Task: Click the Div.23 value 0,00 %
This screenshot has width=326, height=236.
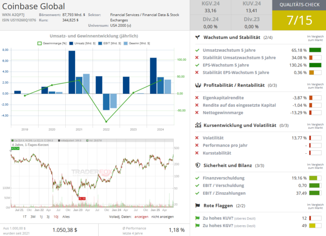Action: [x=251, y=27]
